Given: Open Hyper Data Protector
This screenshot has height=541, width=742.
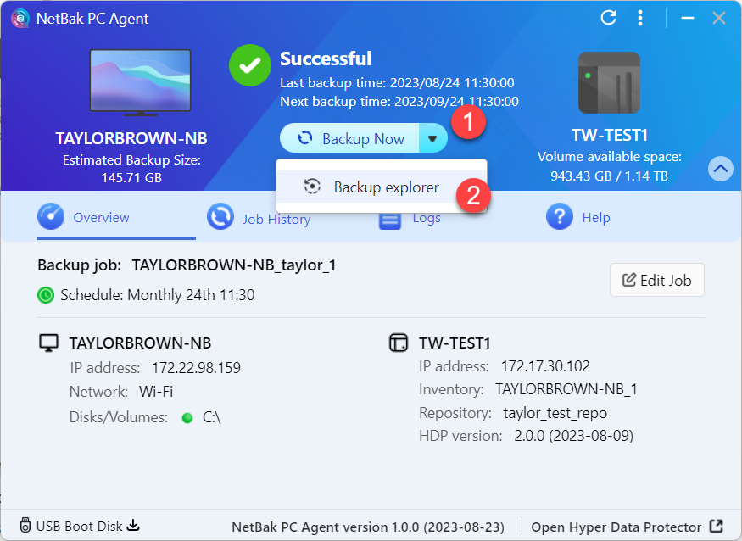Looking at the screenshot, I should point(617,526).
